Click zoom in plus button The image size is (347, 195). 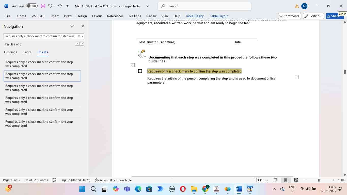click(x=334, y=180)
